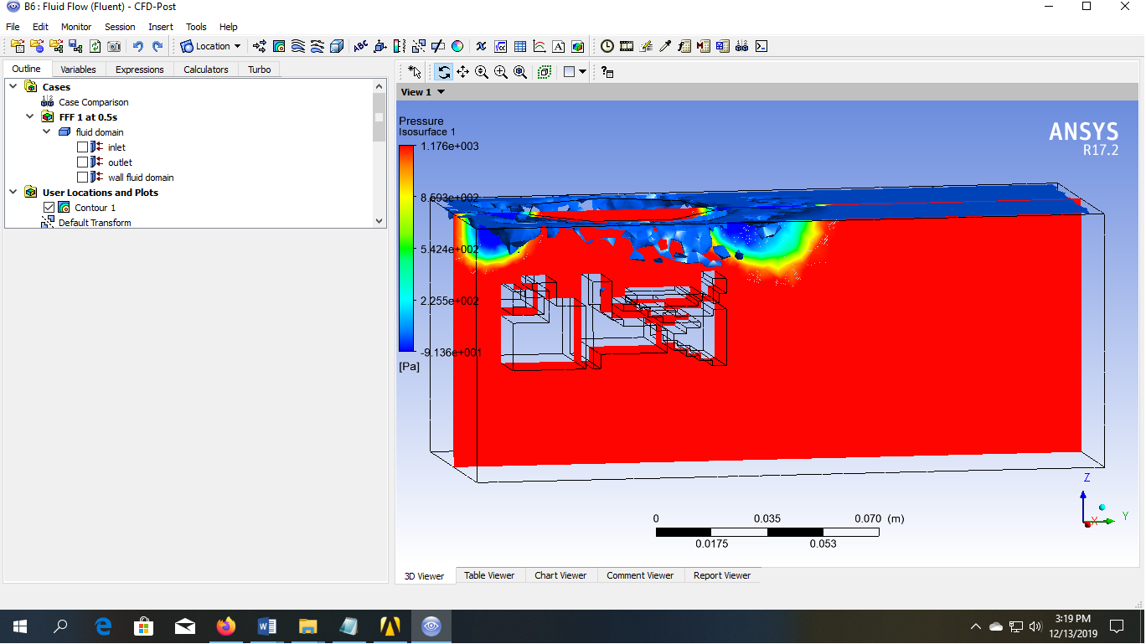This screenshot has height=644, width=1146.
Task: Activate the rotate view tool
Action: (443, 72)
